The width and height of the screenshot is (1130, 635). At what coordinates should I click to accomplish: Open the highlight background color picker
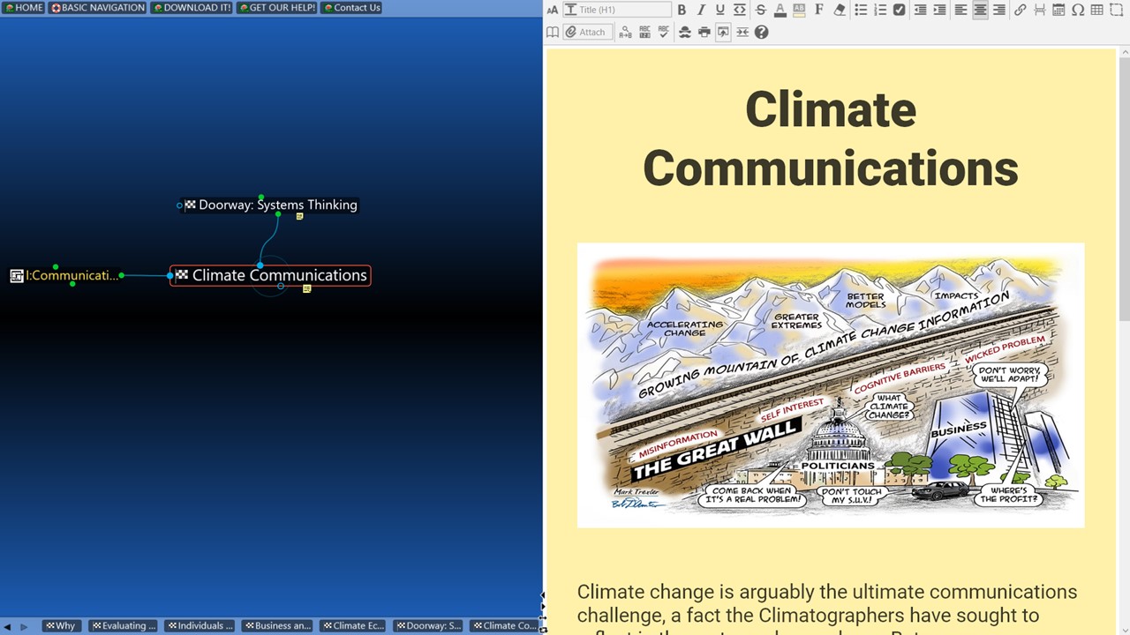click(799, 10)
